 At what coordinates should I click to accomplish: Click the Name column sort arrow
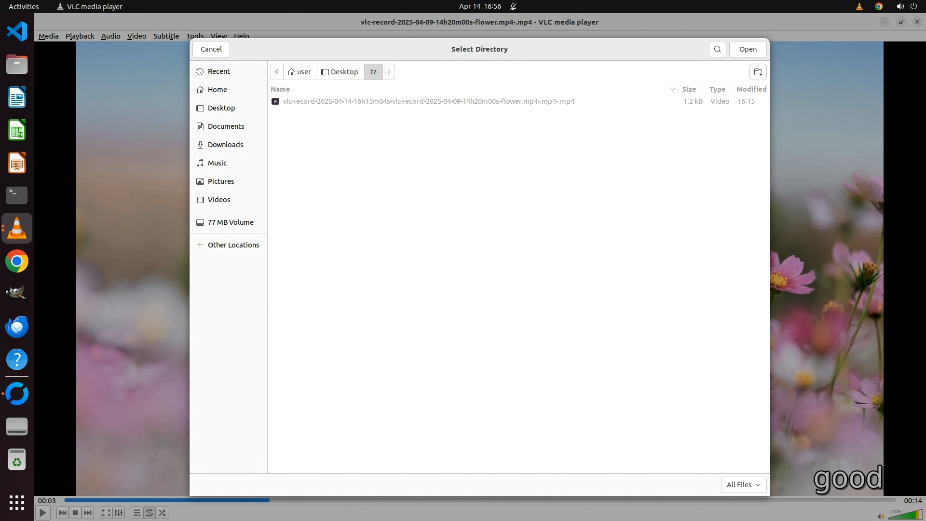pyautogui.click(x=672, y=89)
